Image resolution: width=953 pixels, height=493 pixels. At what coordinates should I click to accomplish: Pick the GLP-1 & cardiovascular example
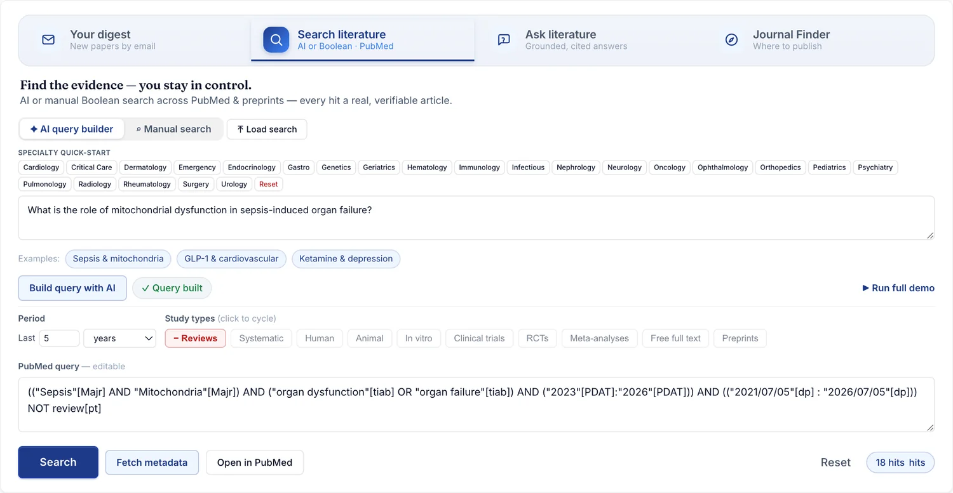231,259
